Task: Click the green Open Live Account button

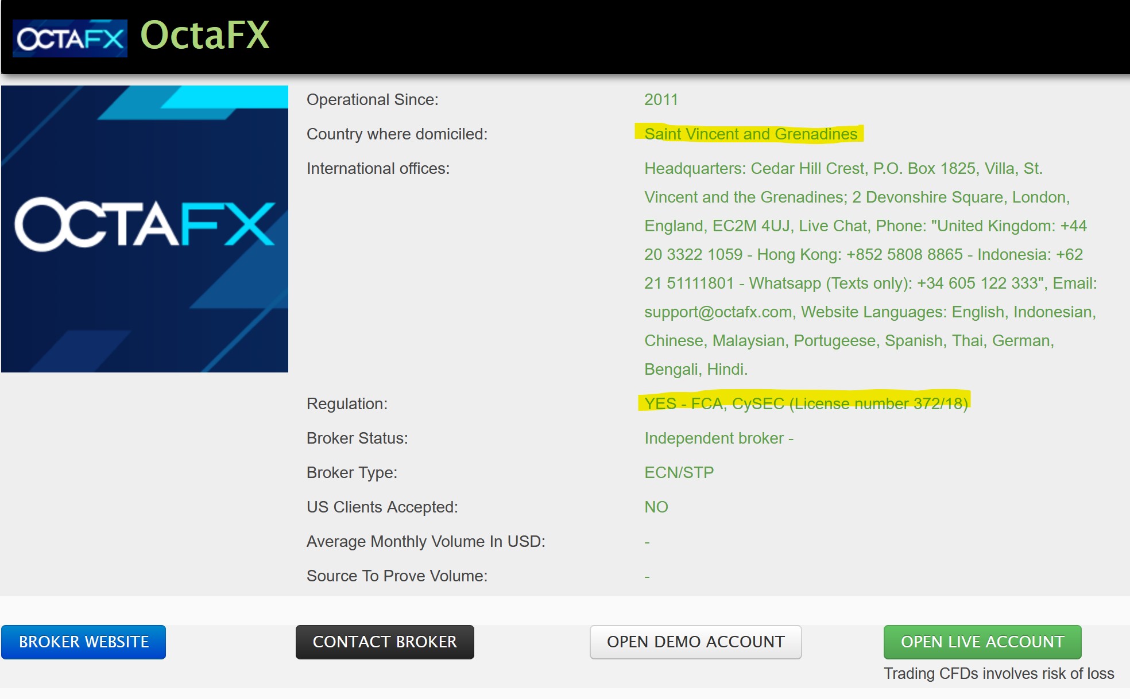Action: point(982,642)
